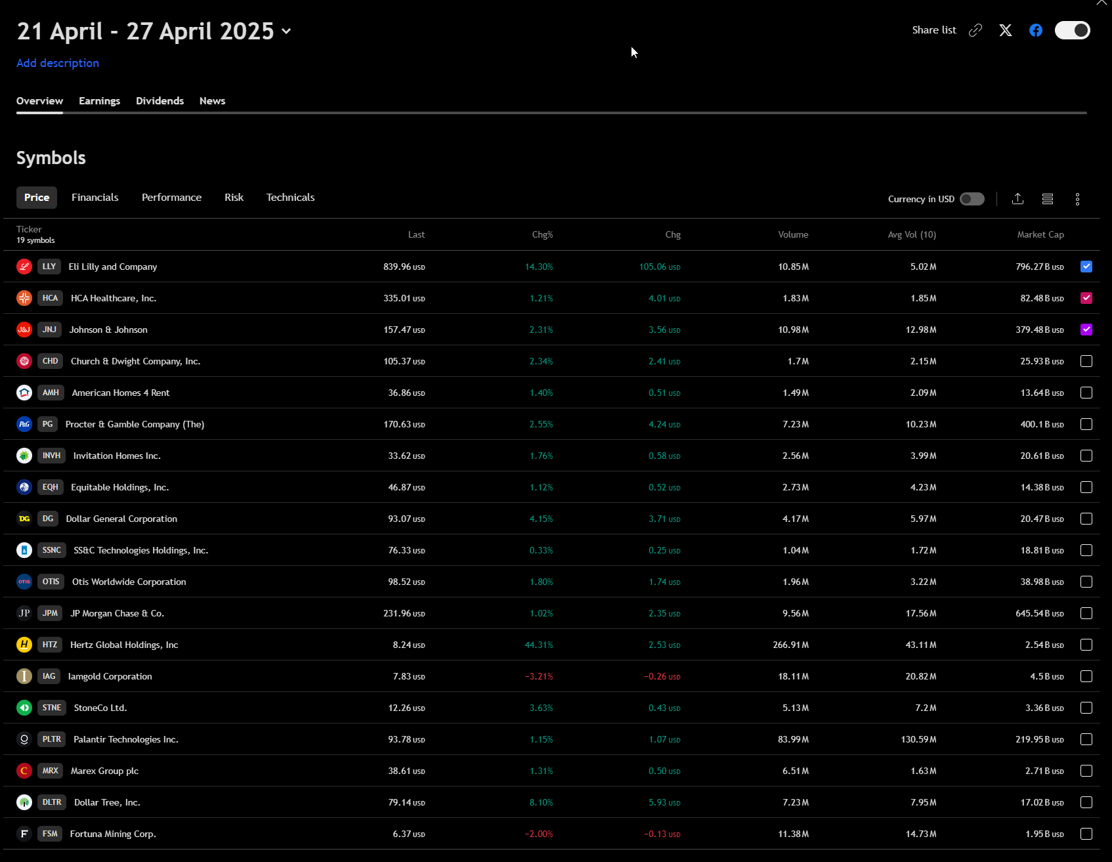Open the Dividends tab
Image resolution: width=1112 pixels, height=862 pixels.
click(x=160, y=101)
